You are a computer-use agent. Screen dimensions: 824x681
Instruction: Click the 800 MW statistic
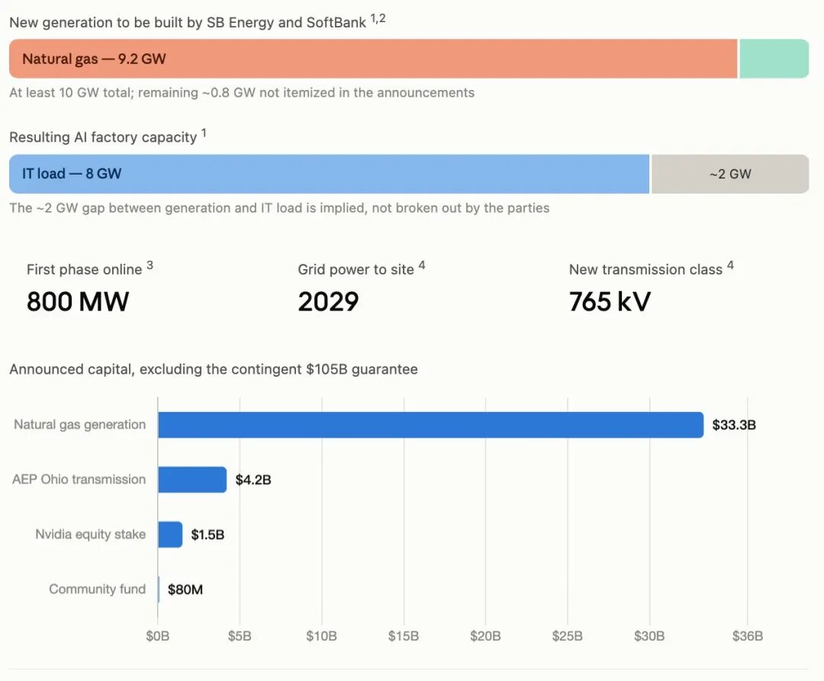(78, 302)
